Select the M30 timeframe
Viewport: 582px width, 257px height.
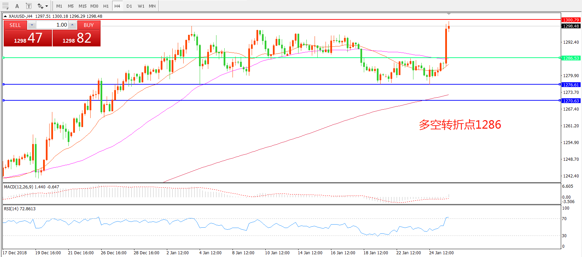click(x=94, y=6)
